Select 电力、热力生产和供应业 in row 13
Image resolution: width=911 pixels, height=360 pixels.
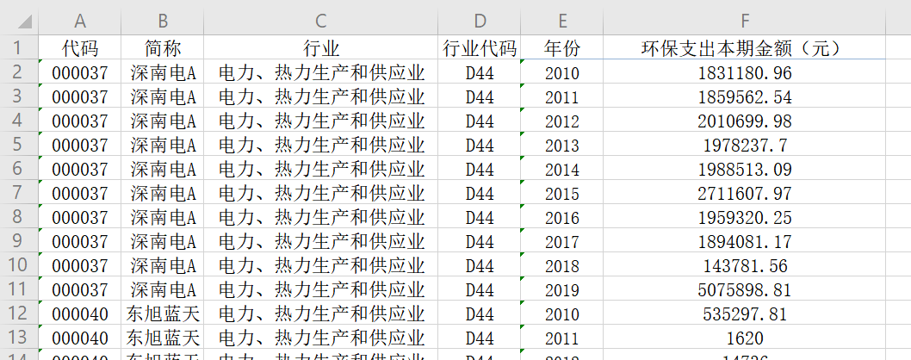coord(322,338)
